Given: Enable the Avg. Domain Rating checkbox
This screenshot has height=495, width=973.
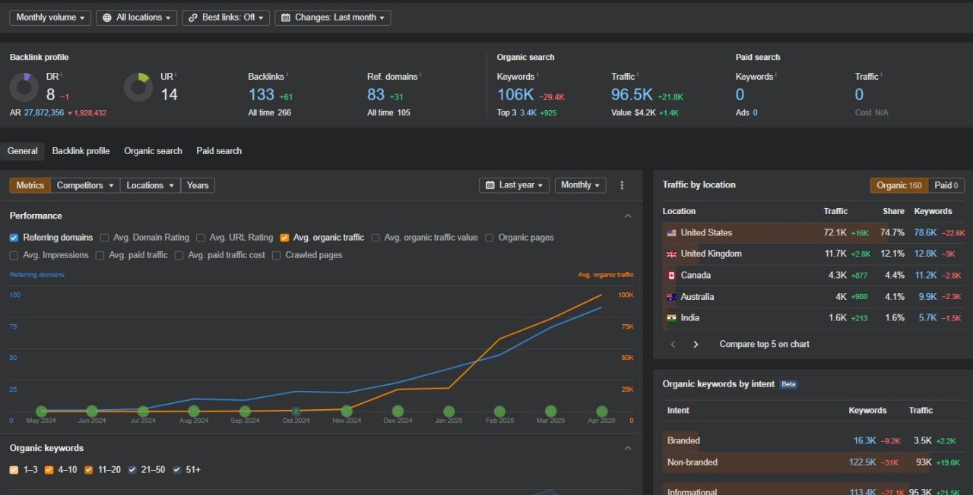Looking at the screenshot, I should point(105,238).
